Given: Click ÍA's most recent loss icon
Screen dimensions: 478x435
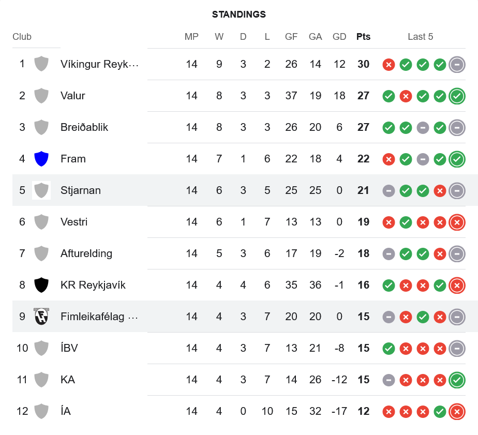Looking at the screenshot, I should [x=457, y=411].
